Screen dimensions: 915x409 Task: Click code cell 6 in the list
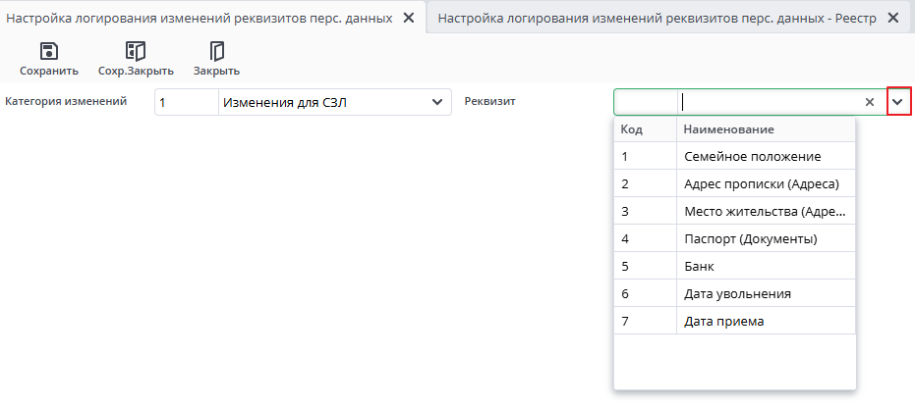click(646, 293)
